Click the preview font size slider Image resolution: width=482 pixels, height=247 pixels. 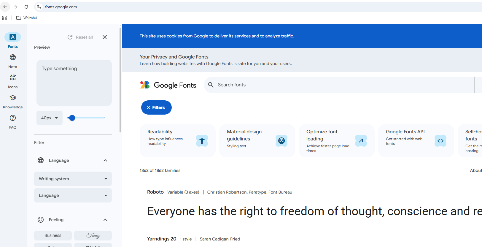tap(86, 118)
